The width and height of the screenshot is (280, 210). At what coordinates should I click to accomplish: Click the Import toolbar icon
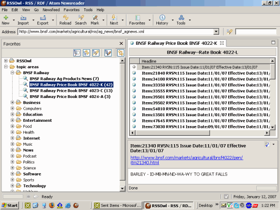(x=23, y=18)
